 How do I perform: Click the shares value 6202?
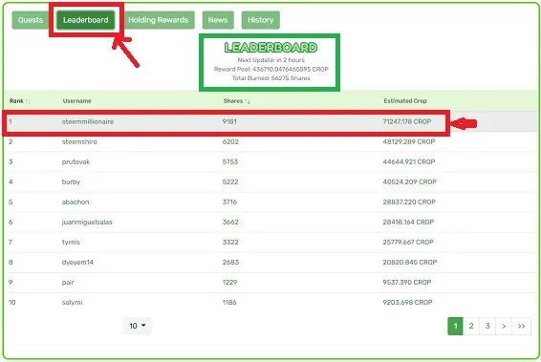[230, 141]
